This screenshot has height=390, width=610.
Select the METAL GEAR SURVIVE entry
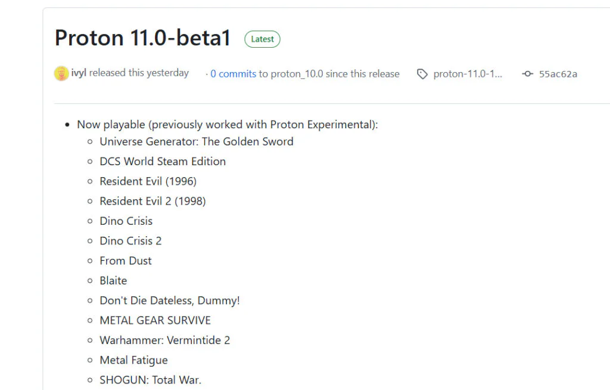pyautogui.click(x=155, y=320)
